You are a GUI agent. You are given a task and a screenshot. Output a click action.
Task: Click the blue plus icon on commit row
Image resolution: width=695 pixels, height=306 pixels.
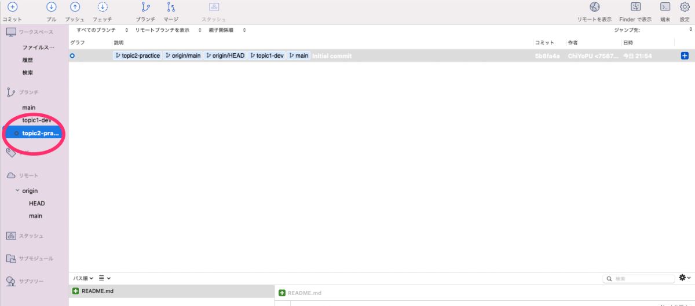[x=685, y=56]
